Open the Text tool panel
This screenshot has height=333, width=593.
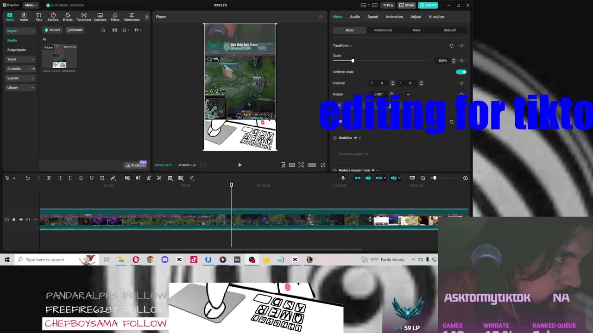(38, 17)
